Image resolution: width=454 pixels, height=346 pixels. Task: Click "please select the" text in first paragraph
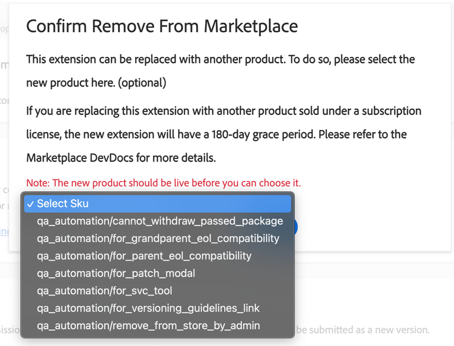pyautogui.click(x=374, y=60)
